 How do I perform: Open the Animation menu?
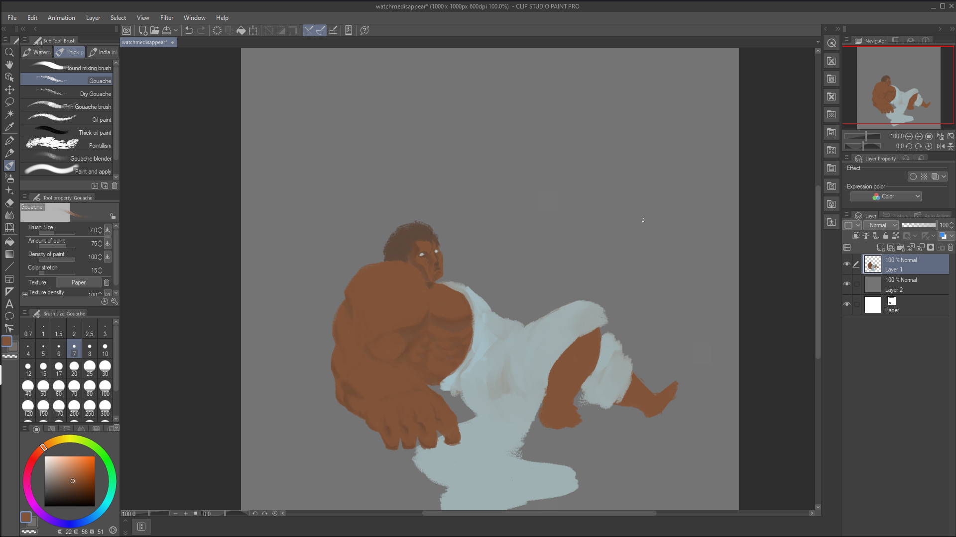(61, 18)
